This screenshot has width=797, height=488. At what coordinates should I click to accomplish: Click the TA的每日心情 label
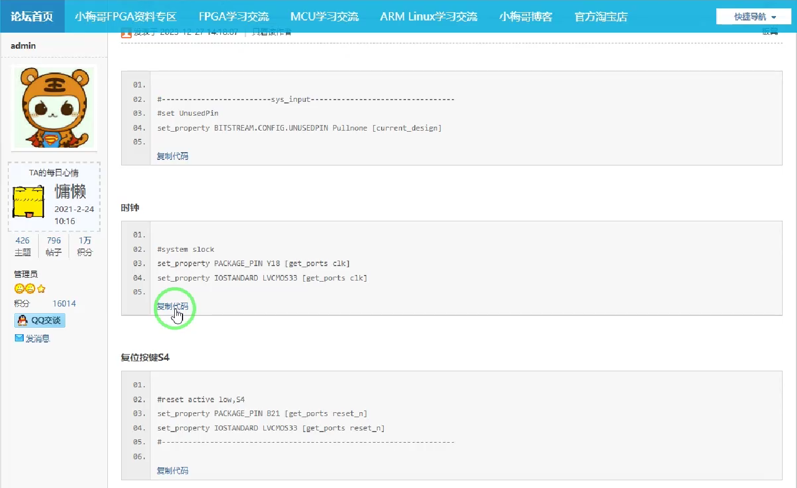(x=54, y=173)
